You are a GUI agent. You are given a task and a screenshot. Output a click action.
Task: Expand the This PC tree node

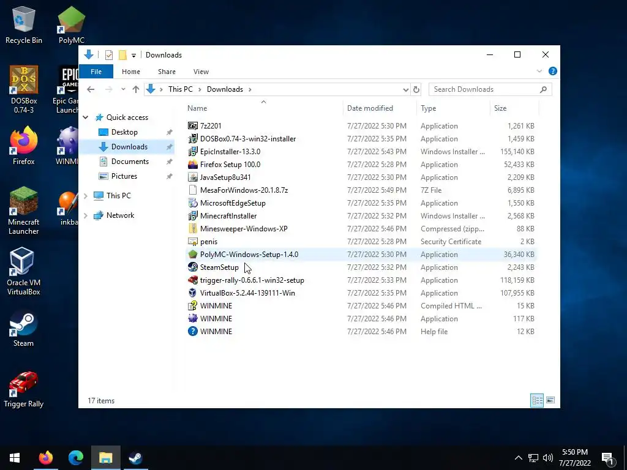point(86,196)
